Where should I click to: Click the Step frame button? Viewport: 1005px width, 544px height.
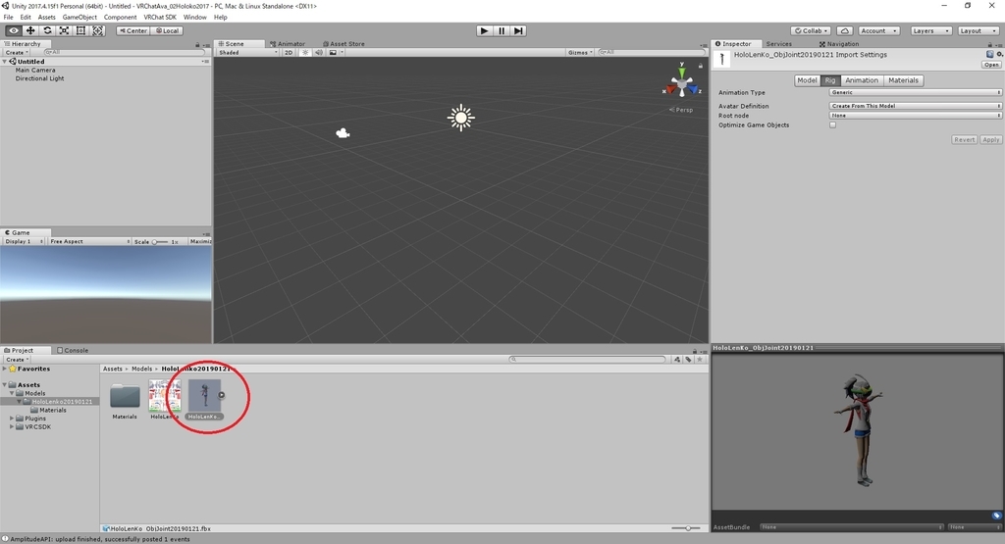point(518,30)
